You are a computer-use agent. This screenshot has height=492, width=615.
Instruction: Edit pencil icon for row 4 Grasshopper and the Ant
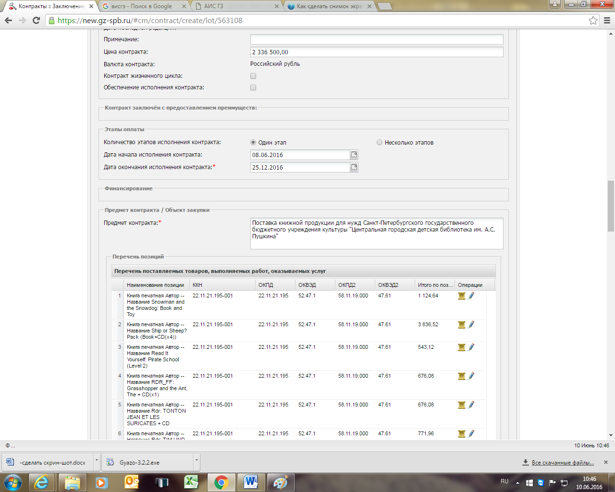471,376
